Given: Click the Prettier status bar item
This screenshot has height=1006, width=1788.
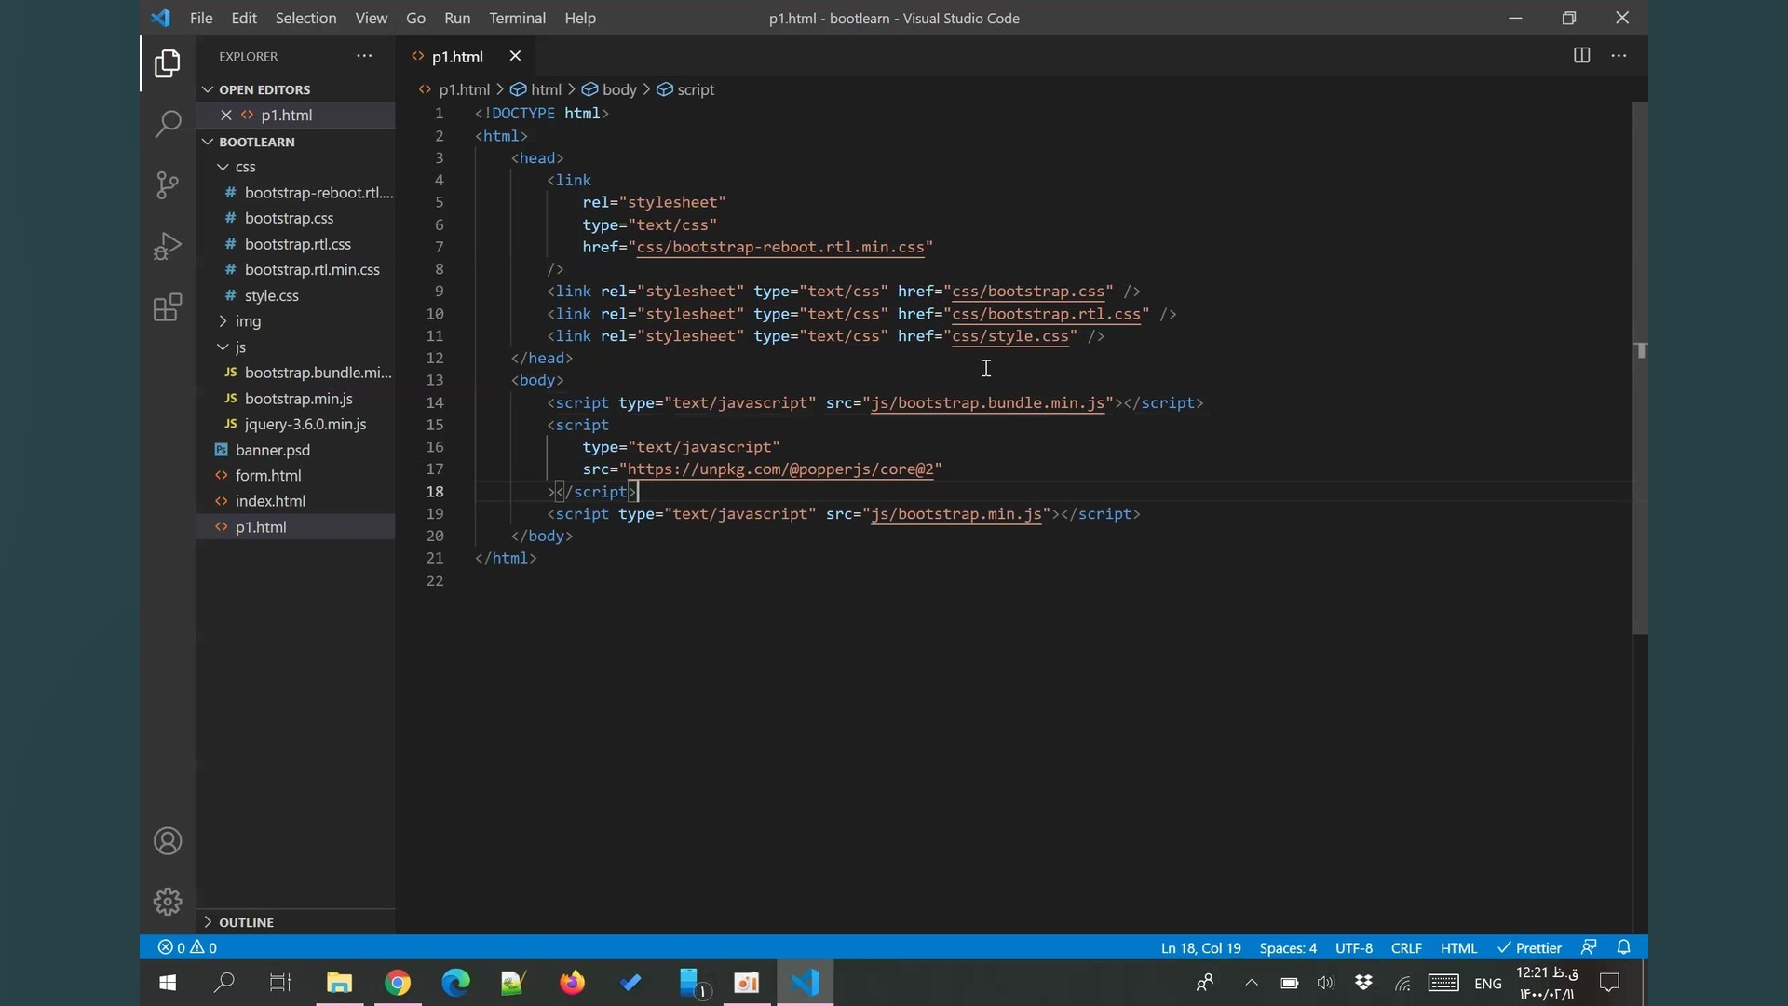Looking at the screenshot, I should coord(1529,947).
